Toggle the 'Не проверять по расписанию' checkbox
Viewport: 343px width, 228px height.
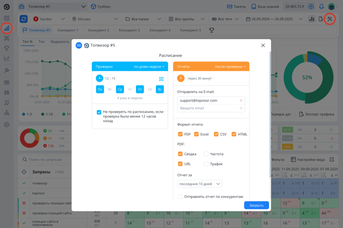pyautogui.click(x=99, y=112)
